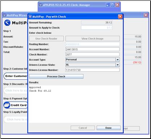Click Enter Customer button in MultiPay Wizard
151x139 pixels.
[16, 76]
